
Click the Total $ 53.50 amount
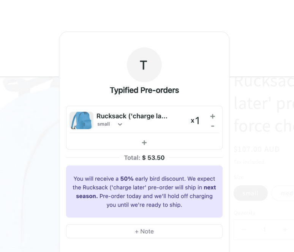tap(153, 157)
